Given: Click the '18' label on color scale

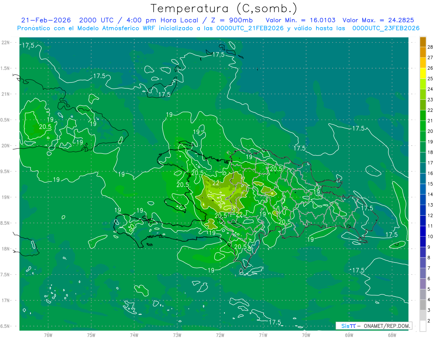Looking at the screenshot, I should tap(430, 152).
